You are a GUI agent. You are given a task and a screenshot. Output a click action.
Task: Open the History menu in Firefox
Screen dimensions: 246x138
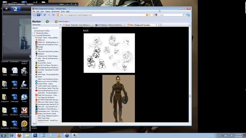click(48, 11)
